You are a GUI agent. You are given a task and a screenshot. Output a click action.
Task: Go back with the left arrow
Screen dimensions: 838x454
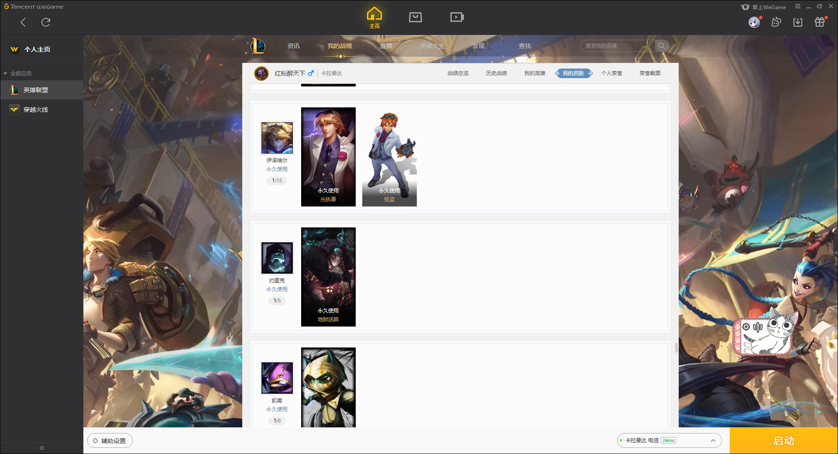click(x=23, y=22)
